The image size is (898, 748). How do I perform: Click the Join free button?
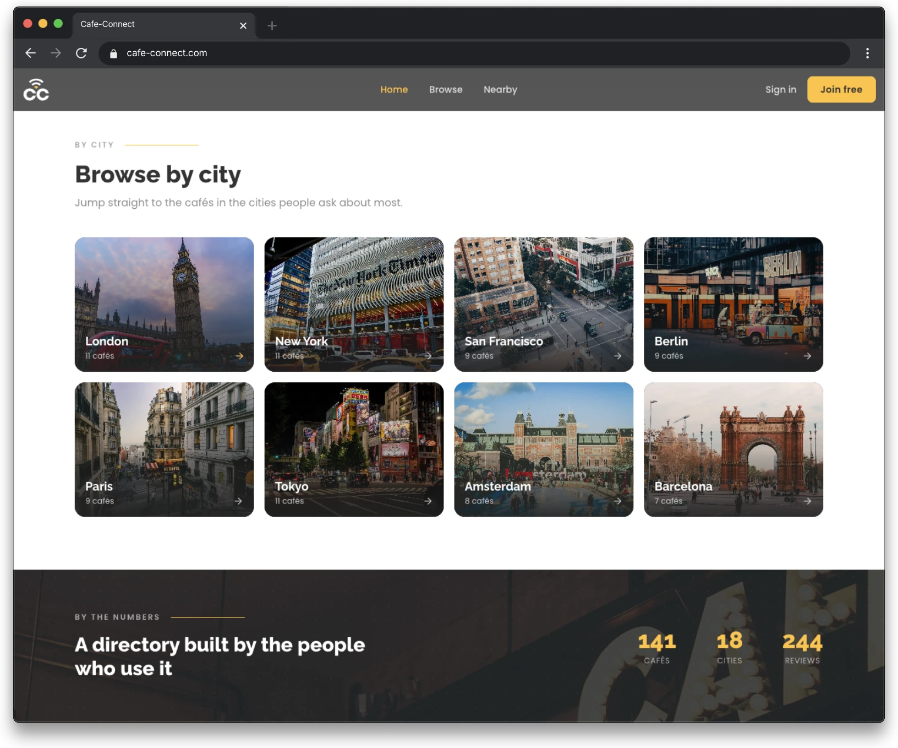[841, 89]
